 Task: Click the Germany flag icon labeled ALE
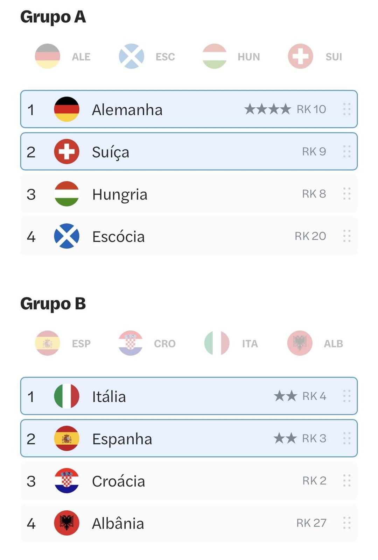(48, 56)
